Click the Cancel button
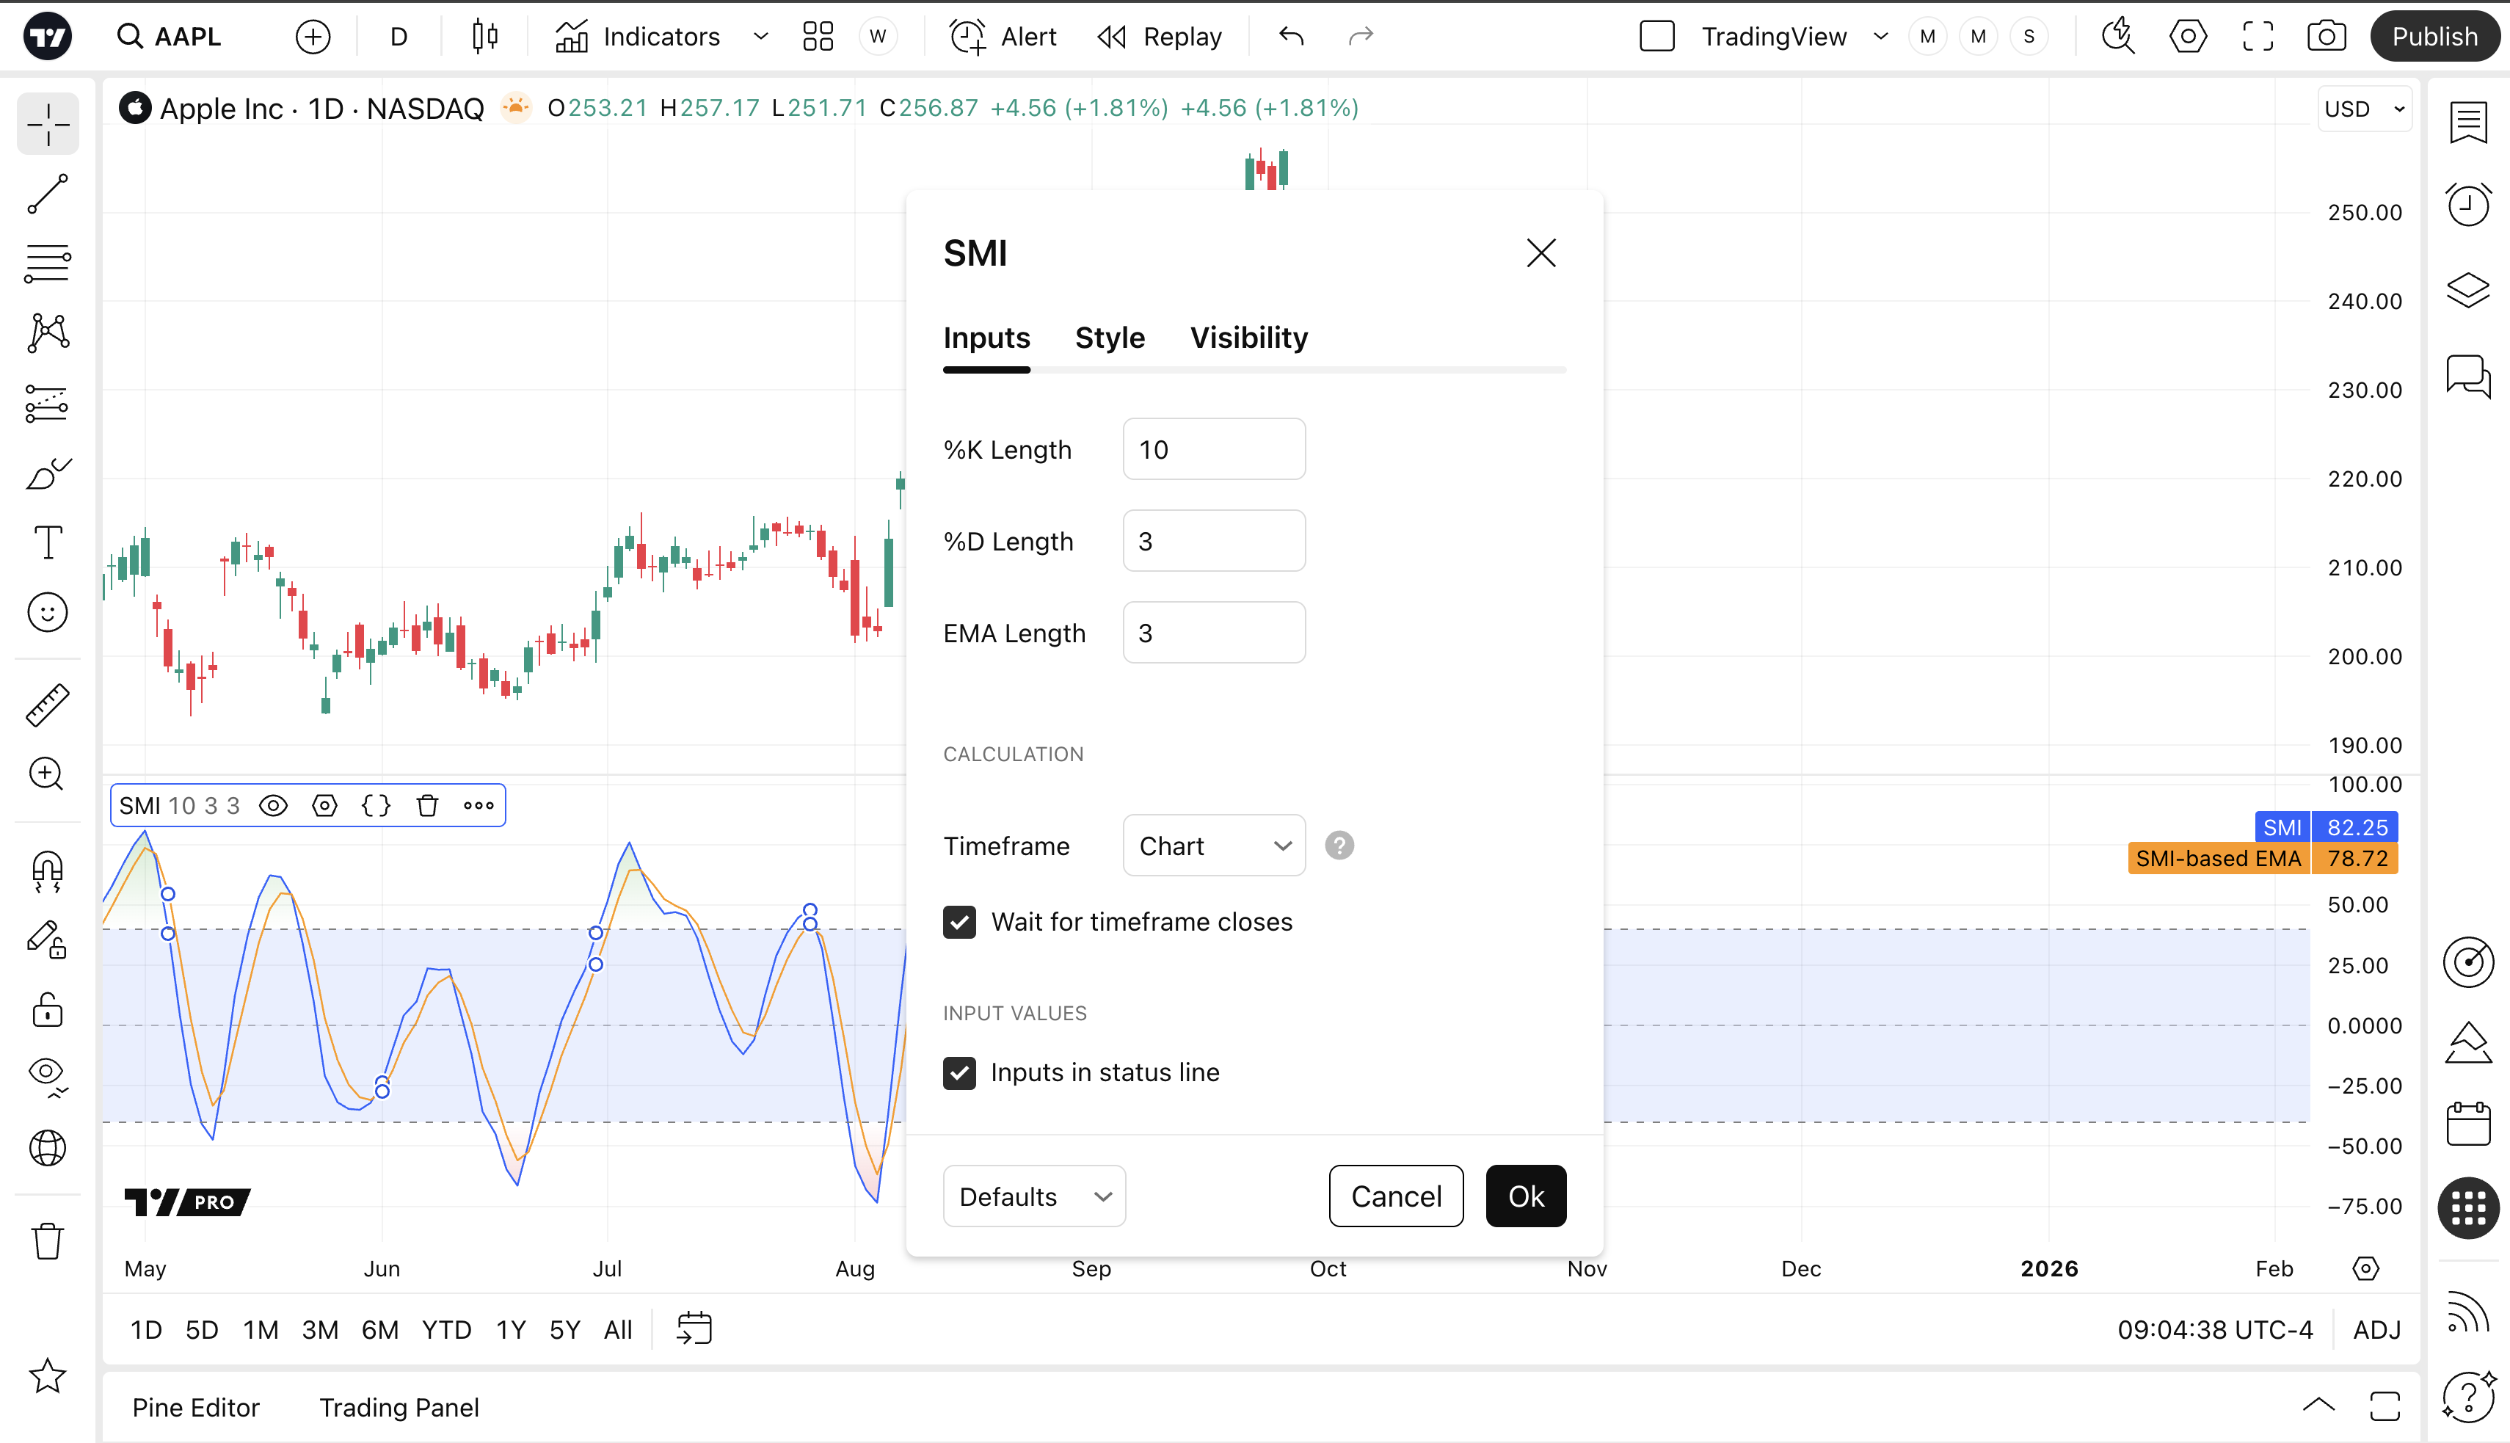2510x1443 pixels. pyautogui.click(x=1395, y=1196)
